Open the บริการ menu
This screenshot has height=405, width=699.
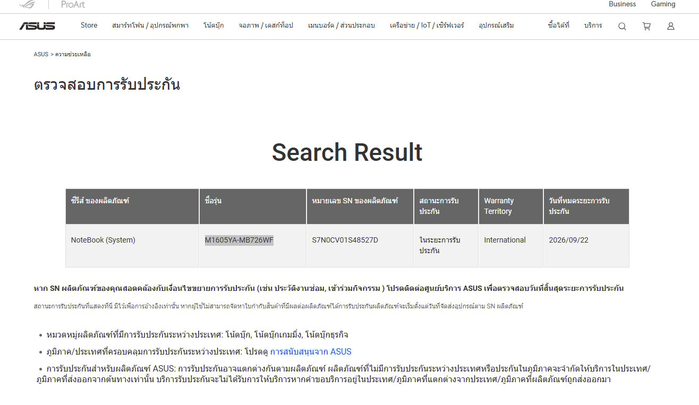pyautogui.click(x=593, y=25)
